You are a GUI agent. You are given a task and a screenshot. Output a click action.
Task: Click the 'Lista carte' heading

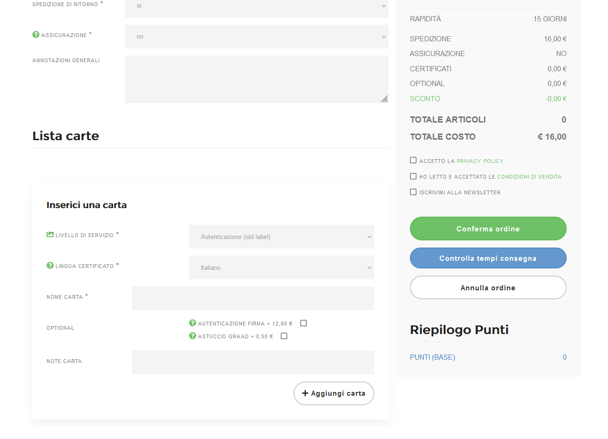click(x=66, y=136)
